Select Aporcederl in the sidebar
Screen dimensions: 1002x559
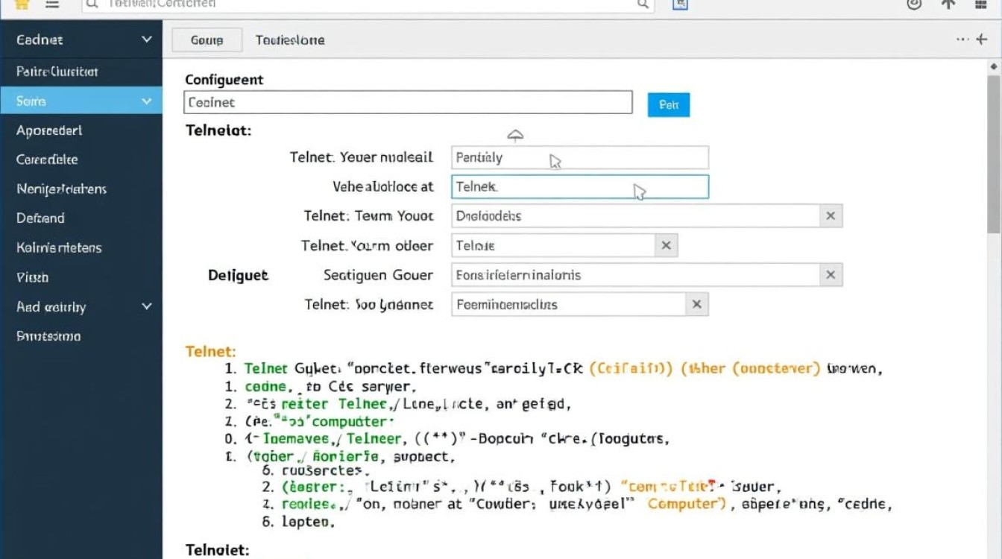coord(49,130)
